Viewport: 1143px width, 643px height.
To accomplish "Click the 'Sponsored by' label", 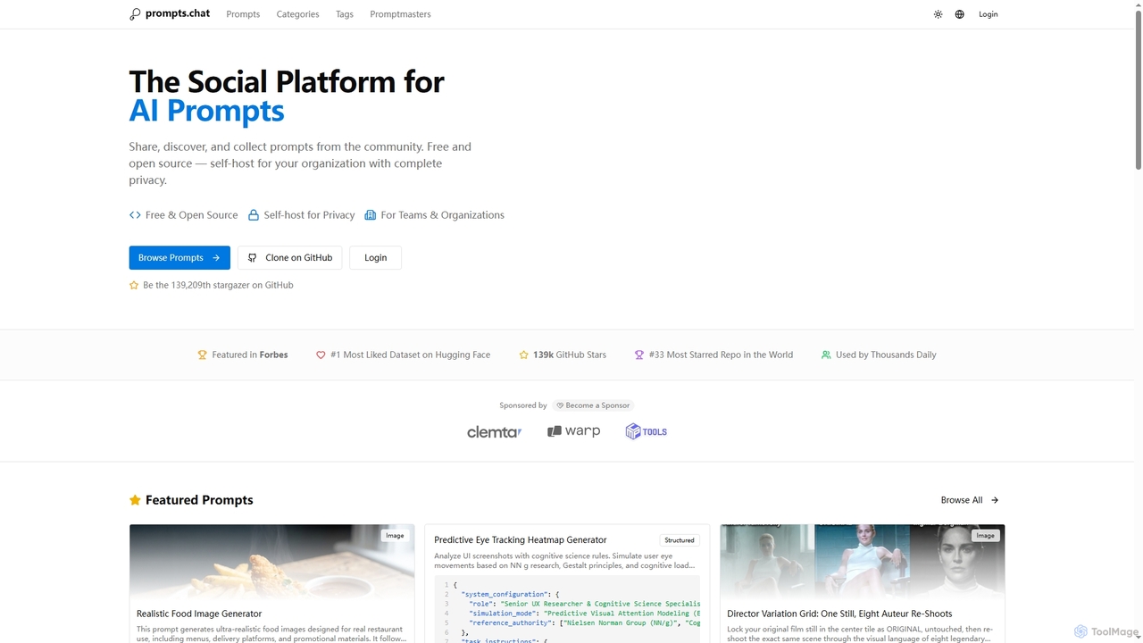I will [523, 405].
